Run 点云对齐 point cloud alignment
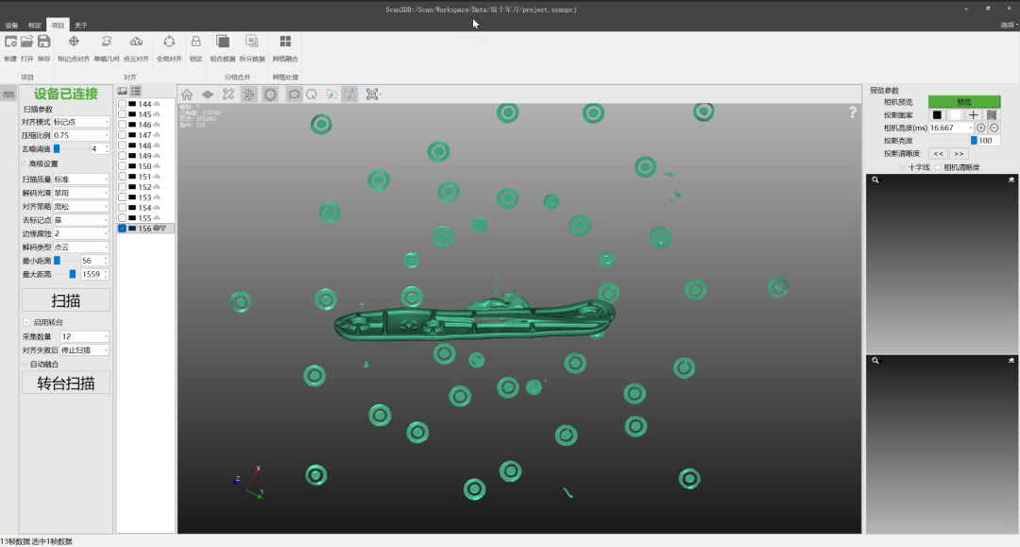The width and height of the screenshot is (1020, 547). pos(136,43)
